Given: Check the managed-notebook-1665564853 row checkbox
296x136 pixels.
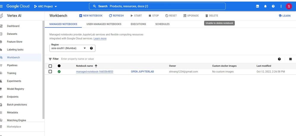Looking at the screenshot, I should pos(50,72).
